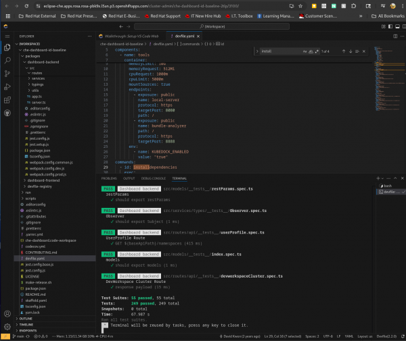This screenshot has height=341, width=406.
Task: Expand the replace field in the find widget
Action: [x=257, y=51]
